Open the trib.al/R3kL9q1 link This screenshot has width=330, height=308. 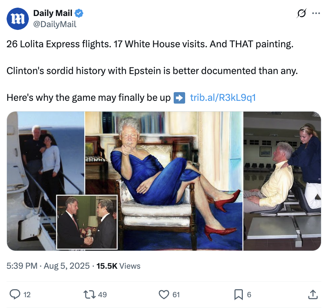[223, 98]
